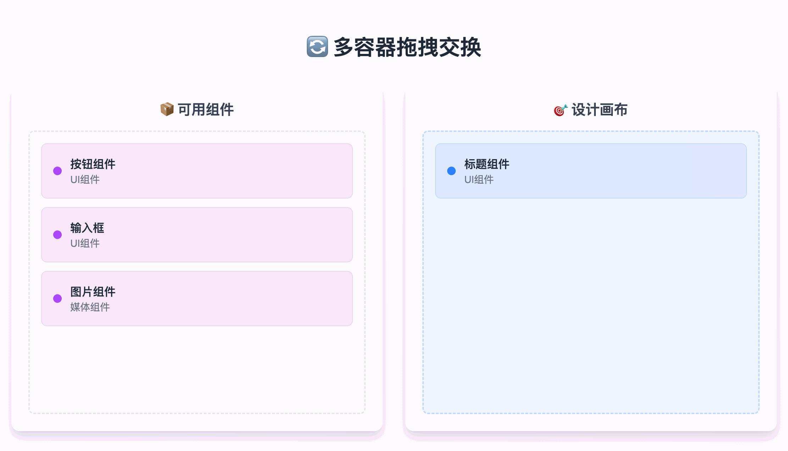Click the 媒体组件 subtitle text
Viewport: 788px width, 451px height.
pos(90,307)
